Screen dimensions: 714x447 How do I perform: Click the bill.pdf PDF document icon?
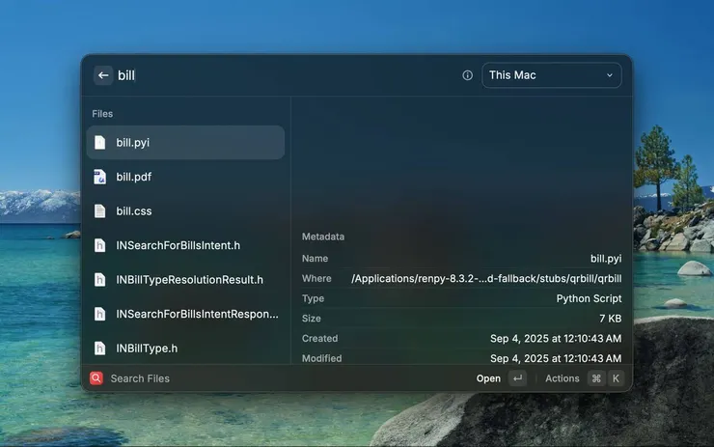click(x=99, y=177)
